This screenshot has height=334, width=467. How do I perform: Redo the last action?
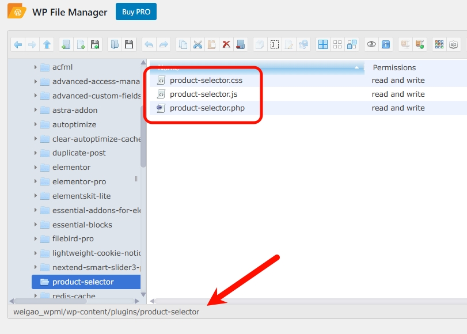[x=164, y=45]
